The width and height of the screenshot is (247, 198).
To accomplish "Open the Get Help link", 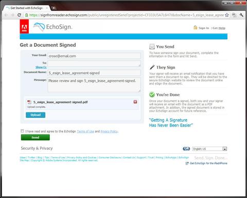I will [x=219, y=28].
